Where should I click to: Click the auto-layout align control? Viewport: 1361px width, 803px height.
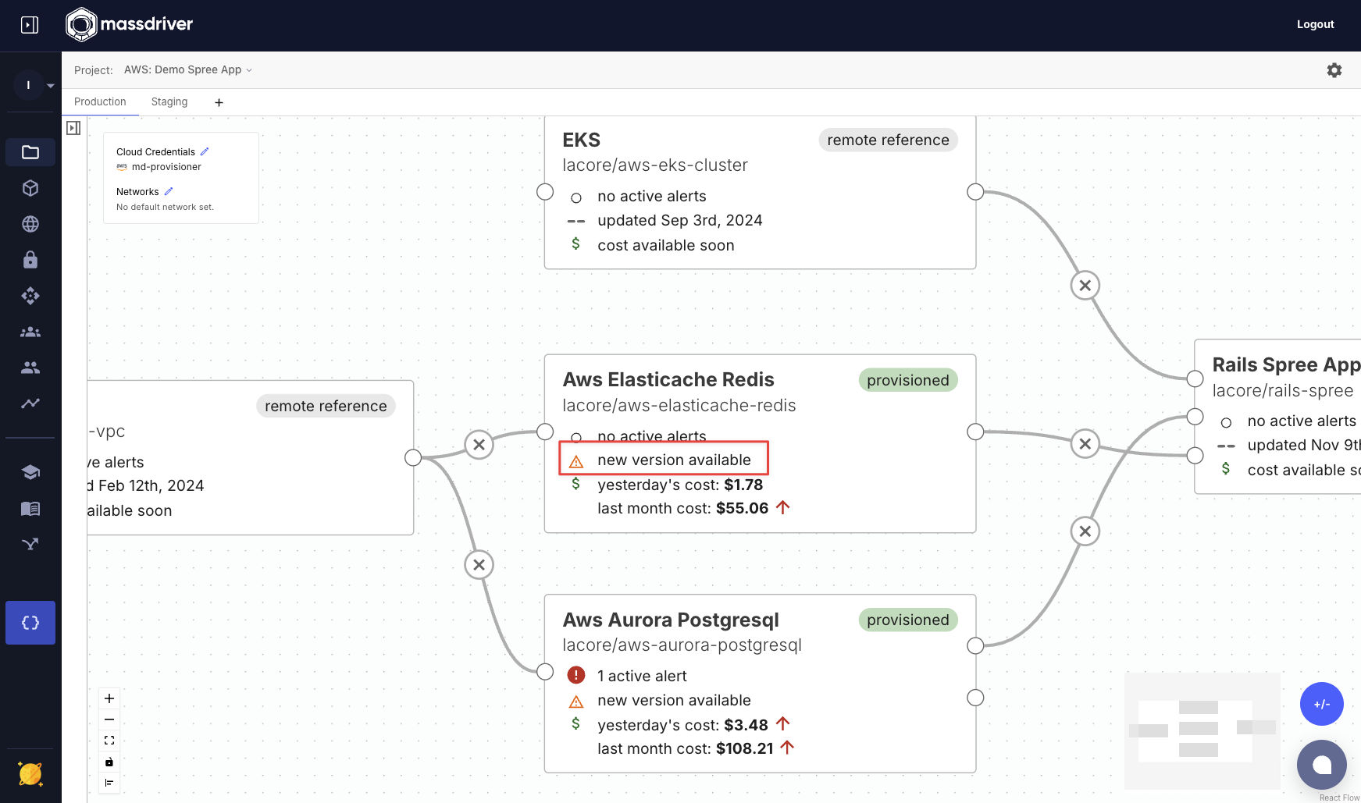[x=109, y=783]
